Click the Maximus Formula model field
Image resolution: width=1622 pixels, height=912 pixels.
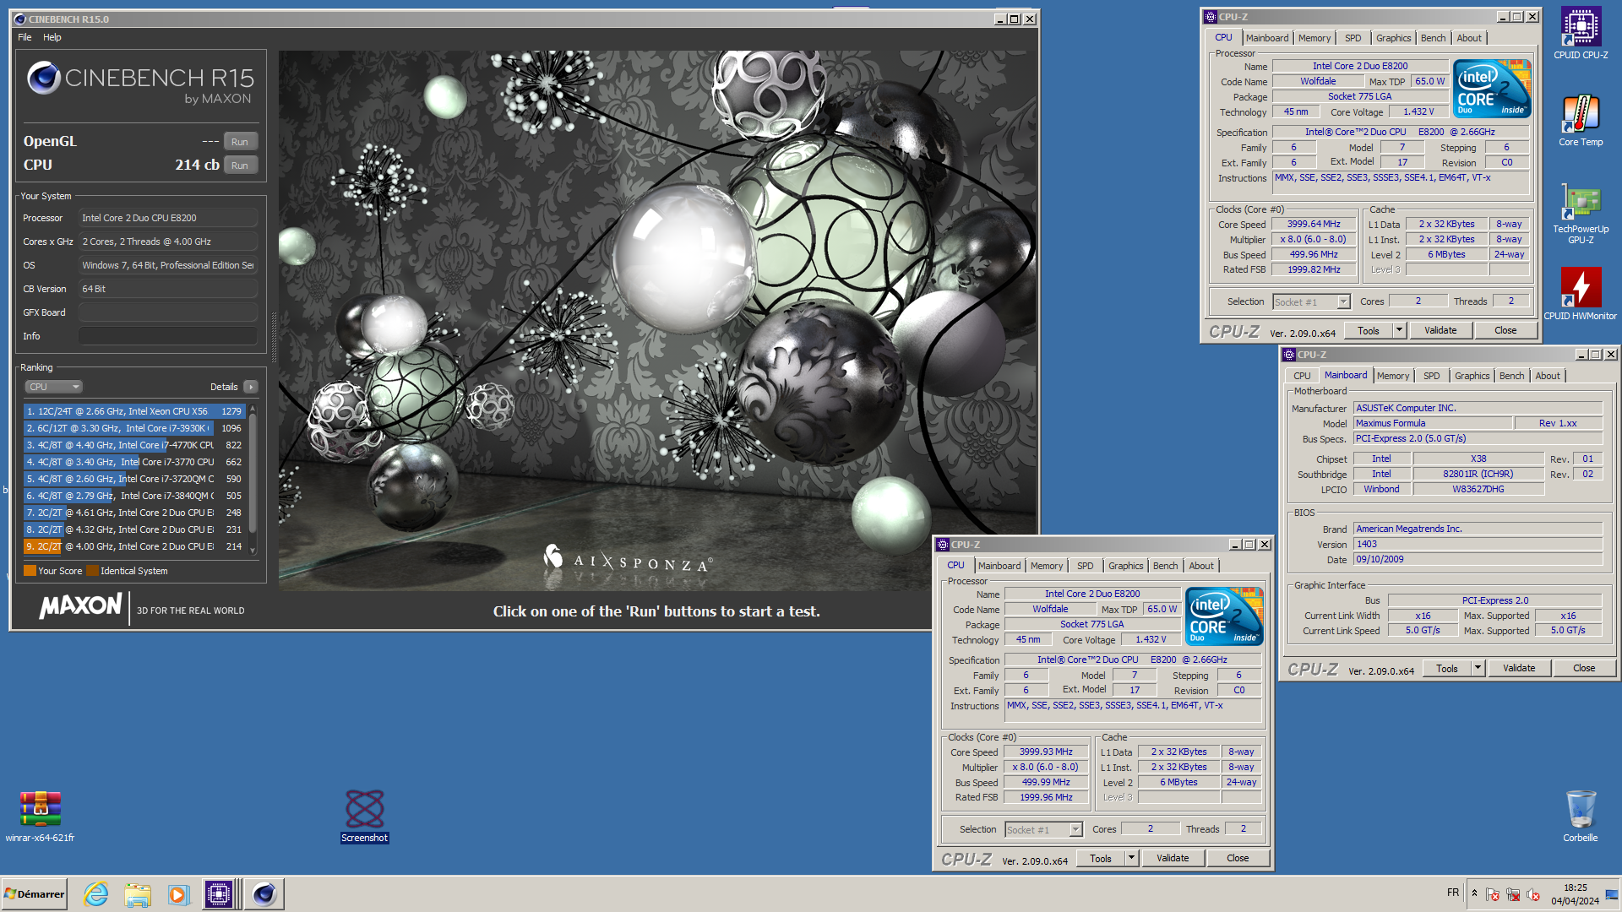click(x=1432, y=423)
